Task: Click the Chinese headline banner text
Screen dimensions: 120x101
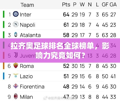Action: point(60,50)
